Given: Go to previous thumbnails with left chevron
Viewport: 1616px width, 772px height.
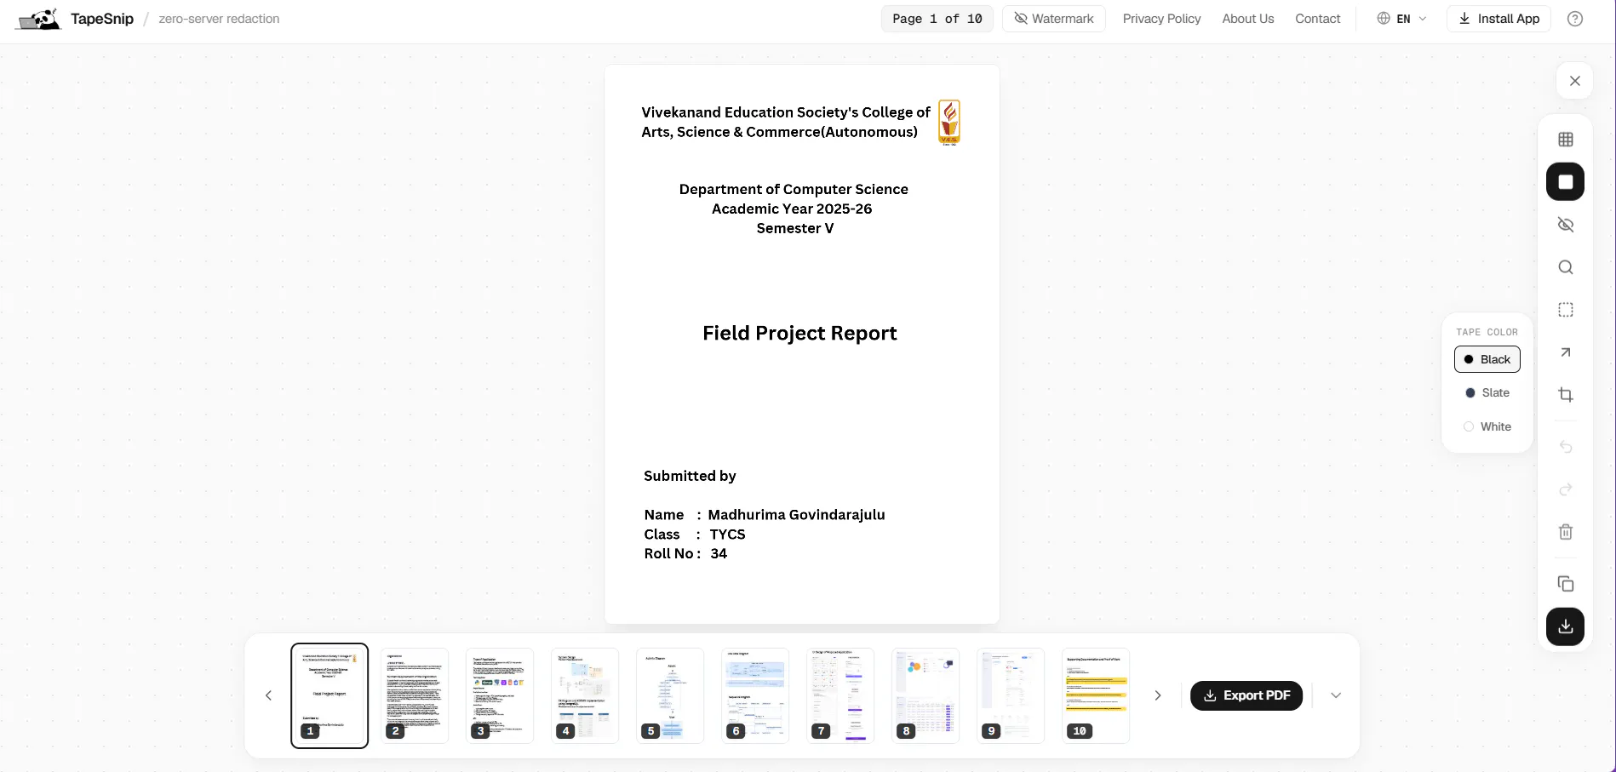Looking at the screenshot, I should pos(269,695).
